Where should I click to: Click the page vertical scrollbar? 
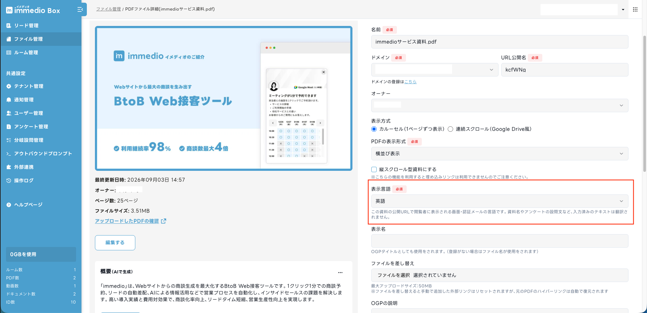click(x=645, y=103)
